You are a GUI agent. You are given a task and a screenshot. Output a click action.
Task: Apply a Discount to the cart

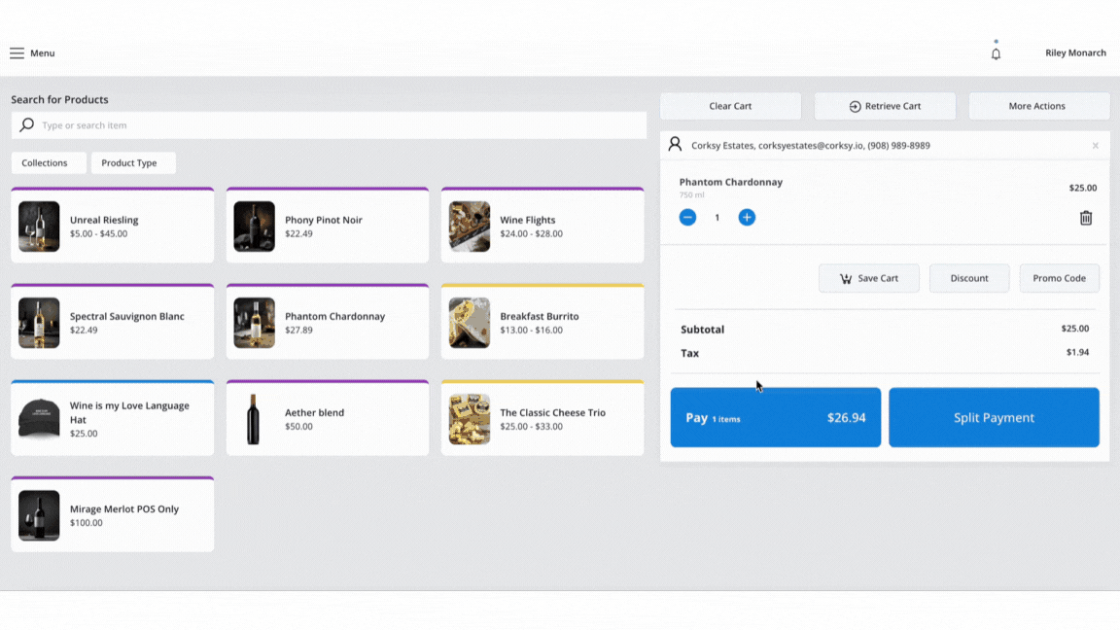click(x=969, y=278)
